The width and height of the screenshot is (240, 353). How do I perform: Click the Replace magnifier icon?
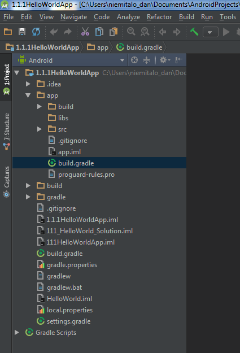pyautogui.click(x=145, y=32)
